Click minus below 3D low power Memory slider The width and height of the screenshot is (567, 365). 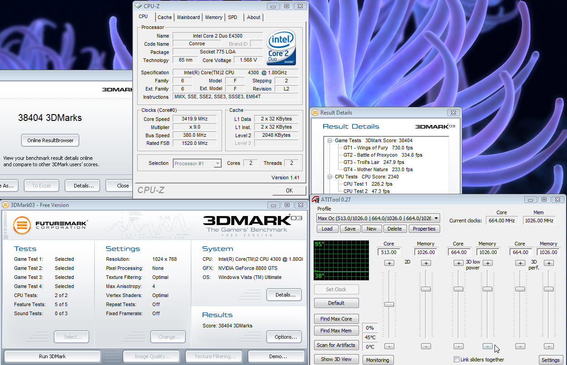point(487,346)
